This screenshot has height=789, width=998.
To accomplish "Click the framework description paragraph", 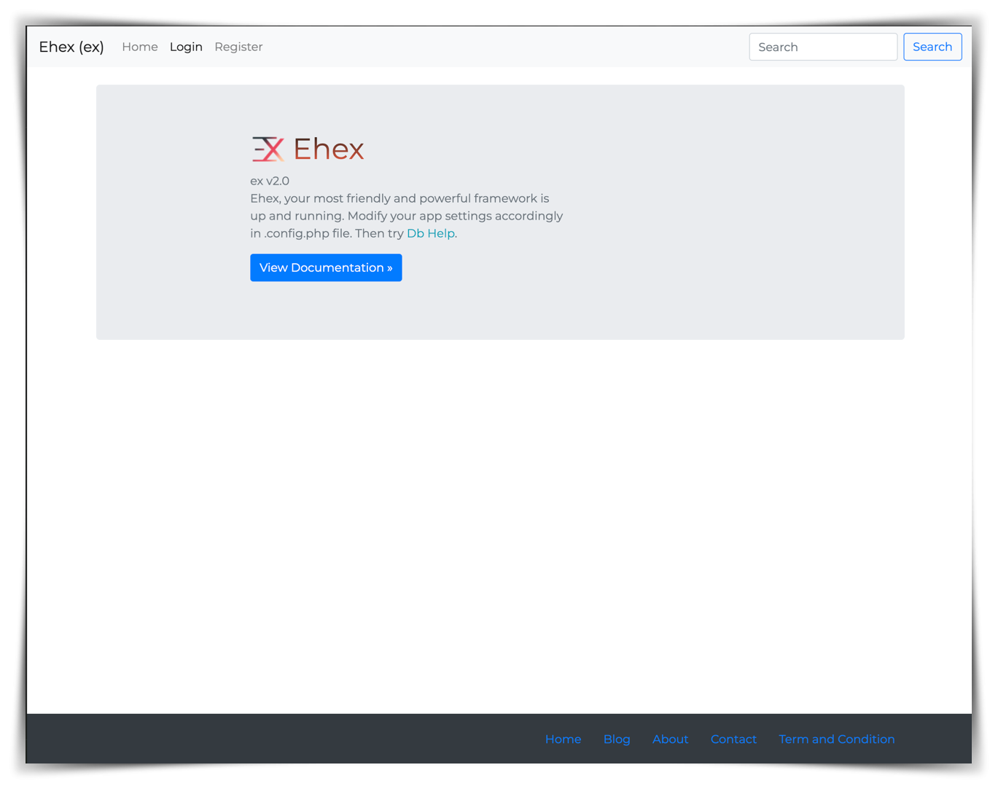I will click(407, 216).
